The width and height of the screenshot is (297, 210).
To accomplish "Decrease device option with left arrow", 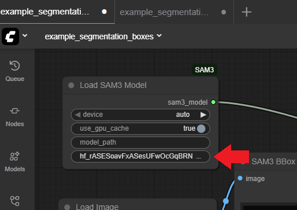I will [x=77, y=115].
